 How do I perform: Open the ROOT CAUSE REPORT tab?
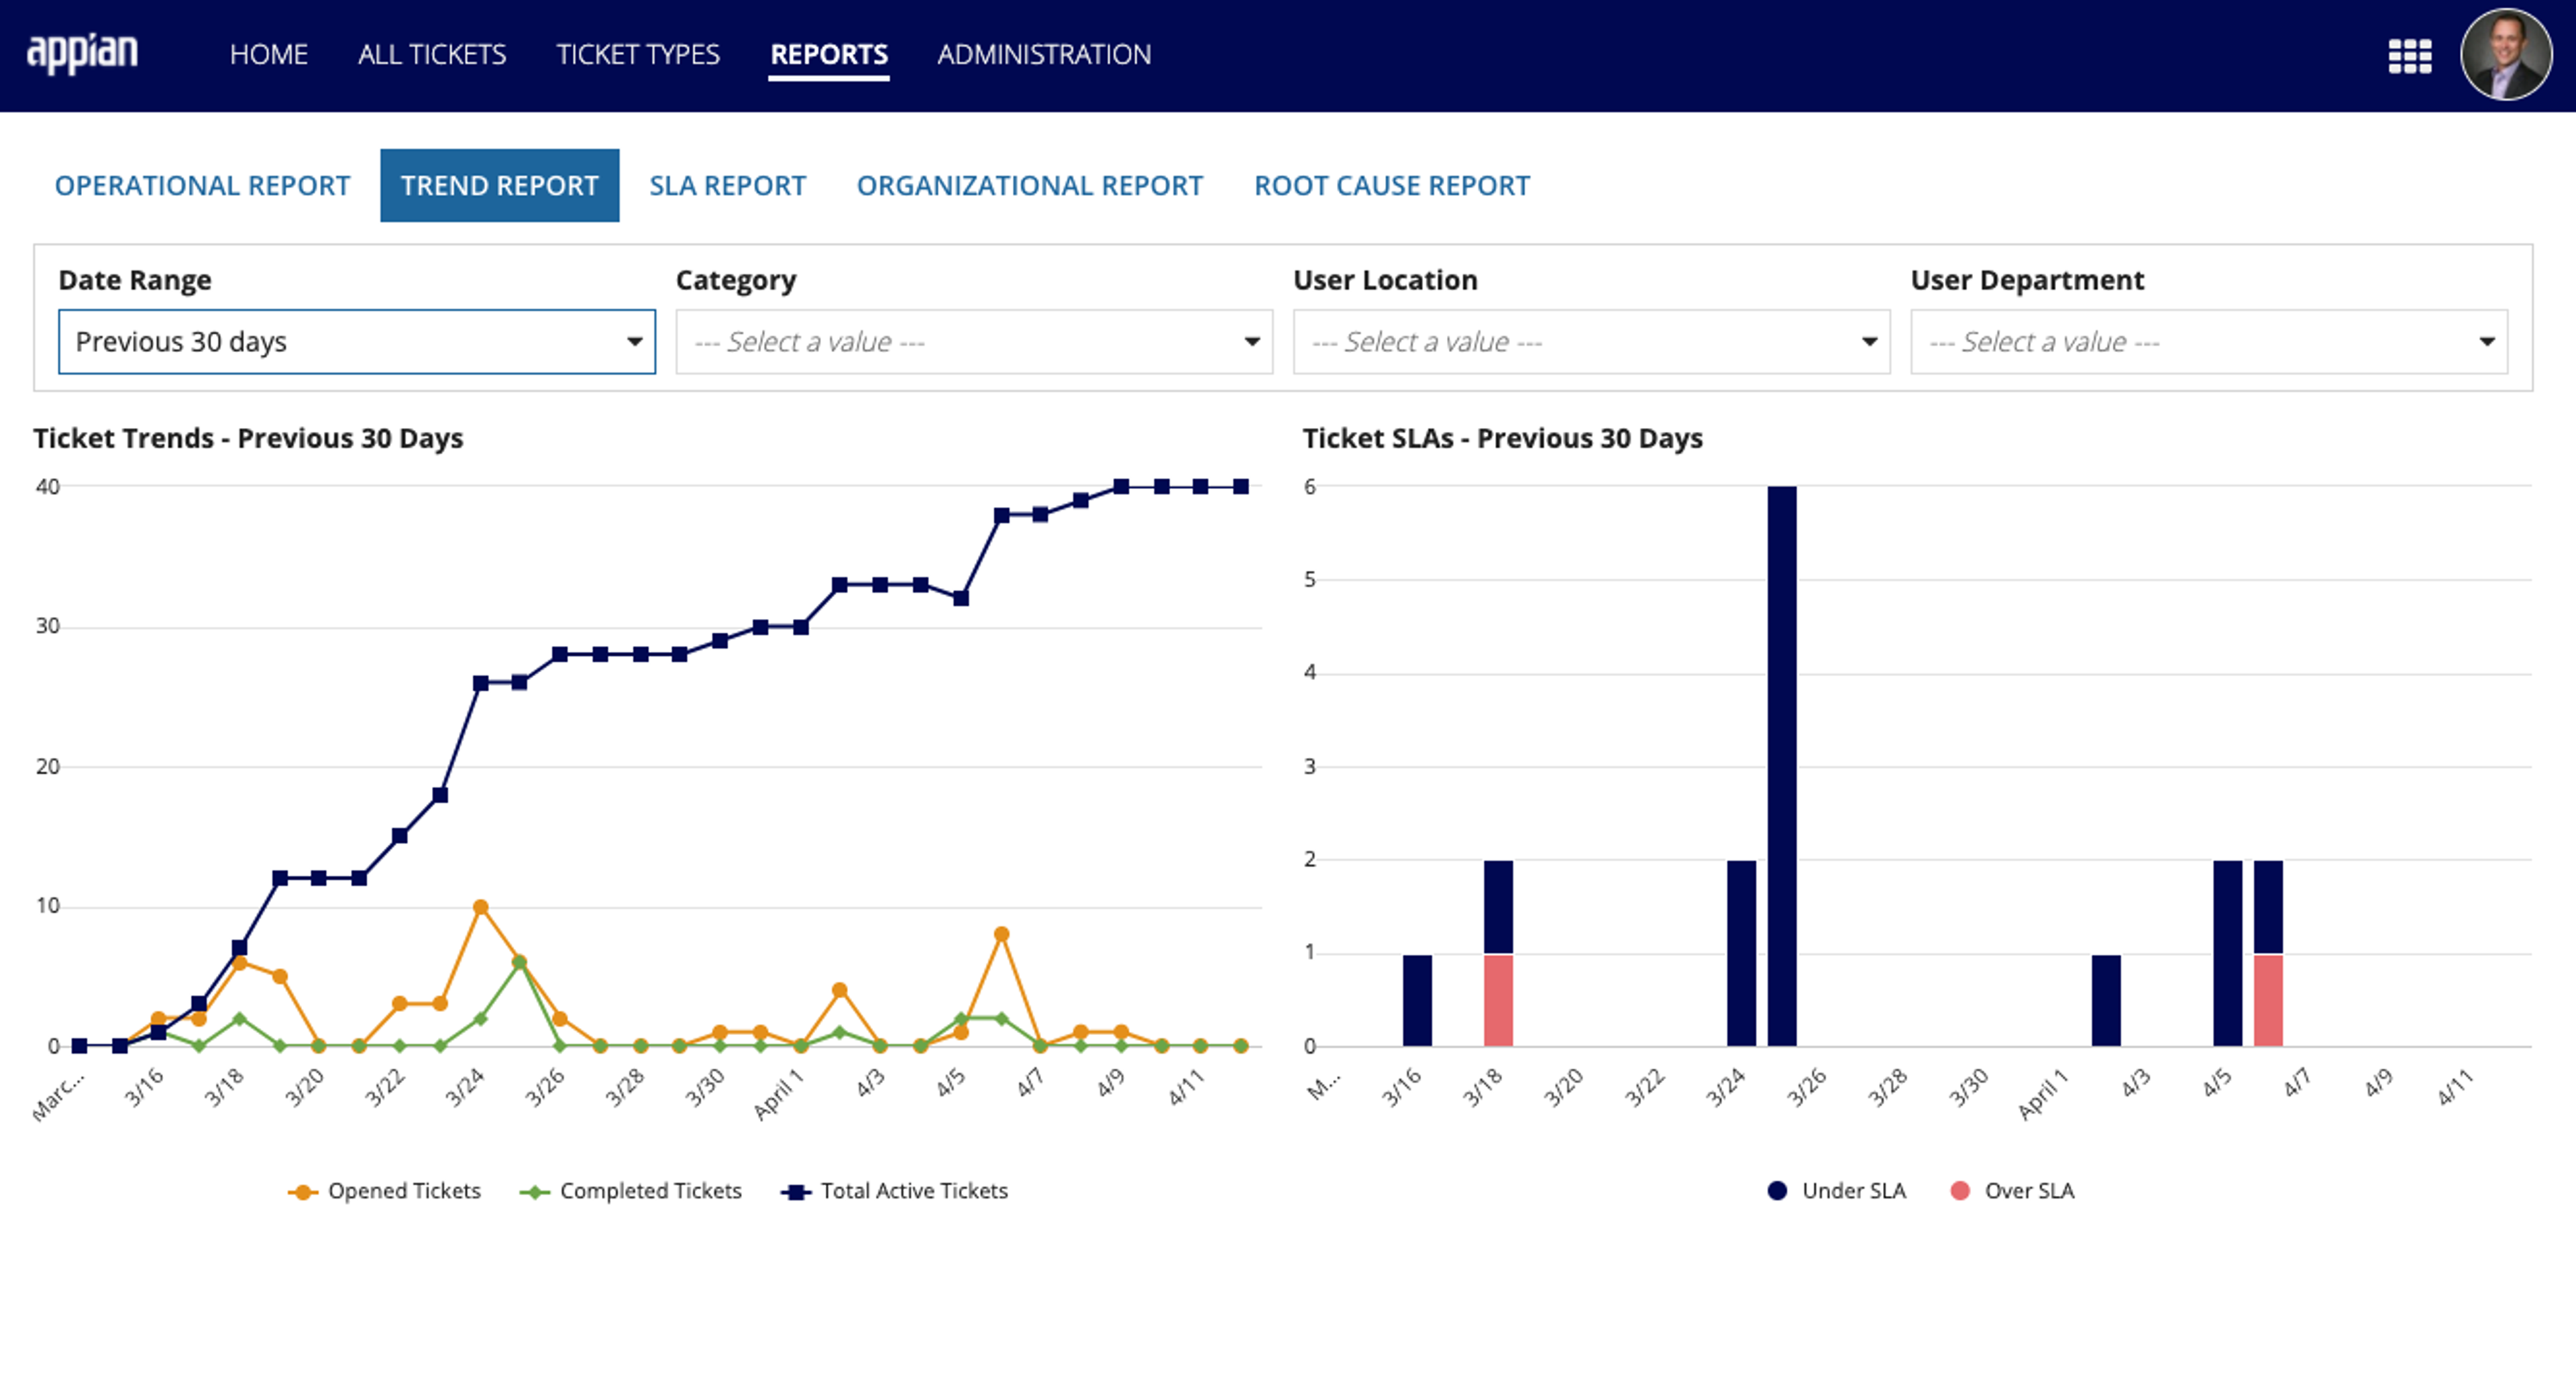(x=1391, y=186)
